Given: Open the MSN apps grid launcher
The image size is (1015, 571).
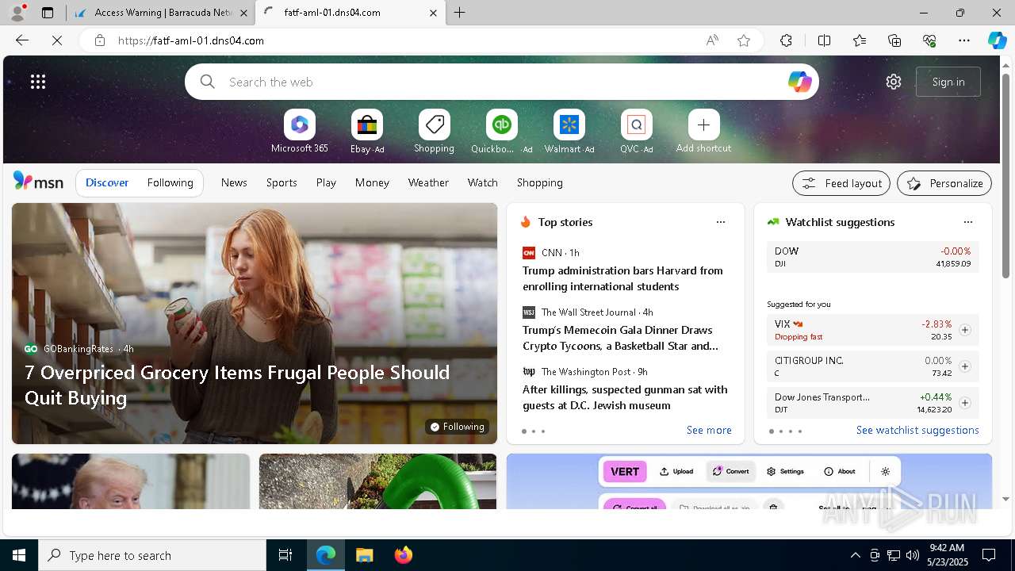Looking at the screenshot, I should (x=38, y=82).
